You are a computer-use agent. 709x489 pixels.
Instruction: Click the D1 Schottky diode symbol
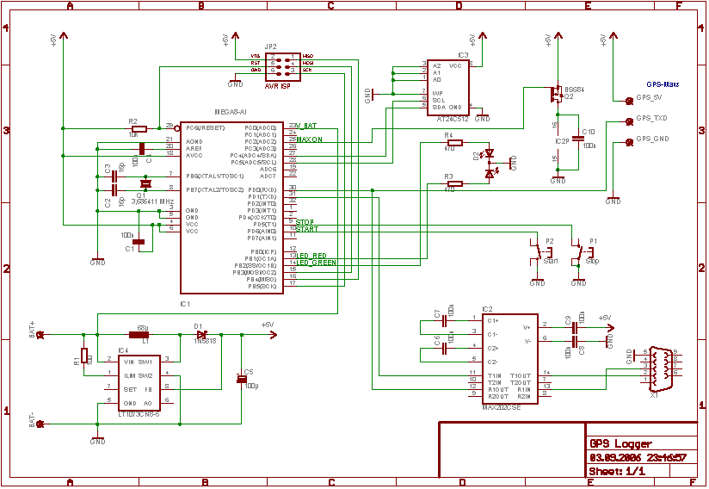click(x=201, y=335)
